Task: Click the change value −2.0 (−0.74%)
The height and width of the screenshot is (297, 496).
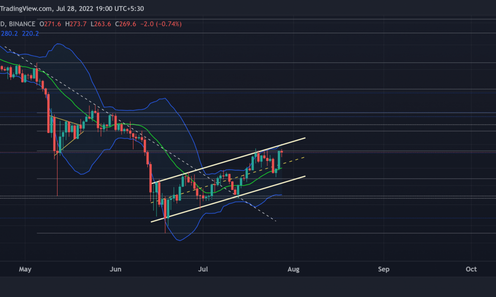Action: click(161, 24)
